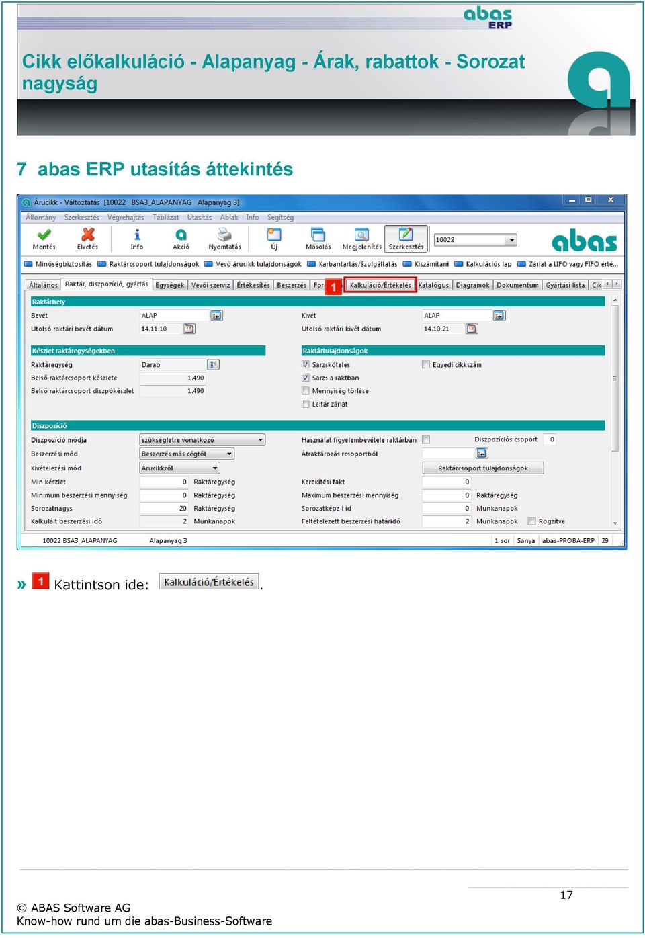Open the Végrehajtás menu
645x938 pixels.
(x=126, y=218)
